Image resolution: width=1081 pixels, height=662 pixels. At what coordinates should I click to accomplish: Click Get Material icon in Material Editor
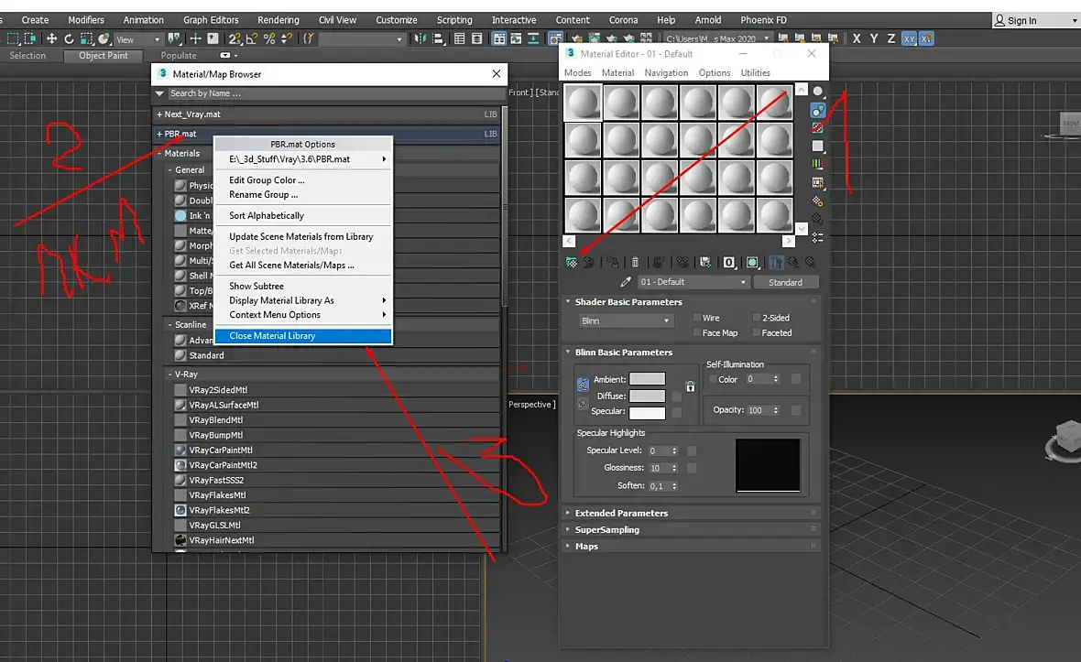click(572, 263)
